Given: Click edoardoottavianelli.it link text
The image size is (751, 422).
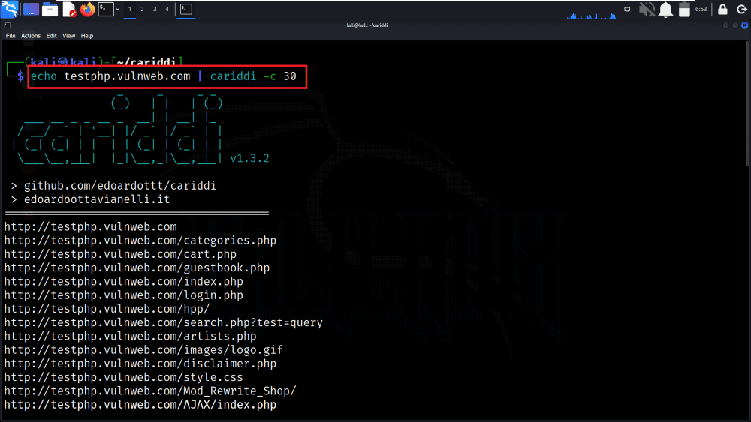Looking at the screenshot, I should pos(97,199).
